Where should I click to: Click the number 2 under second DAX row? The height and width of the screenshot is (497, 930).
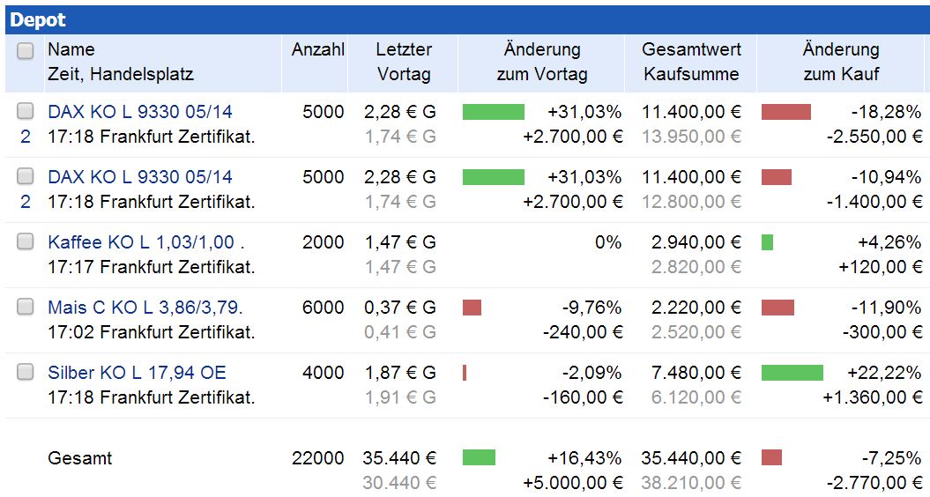(26, 202)
